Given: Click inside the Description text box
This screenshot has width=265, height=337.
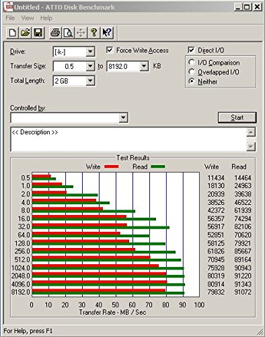Looking at the screenshot, I should pyautogui.click(x=128, y=139).
